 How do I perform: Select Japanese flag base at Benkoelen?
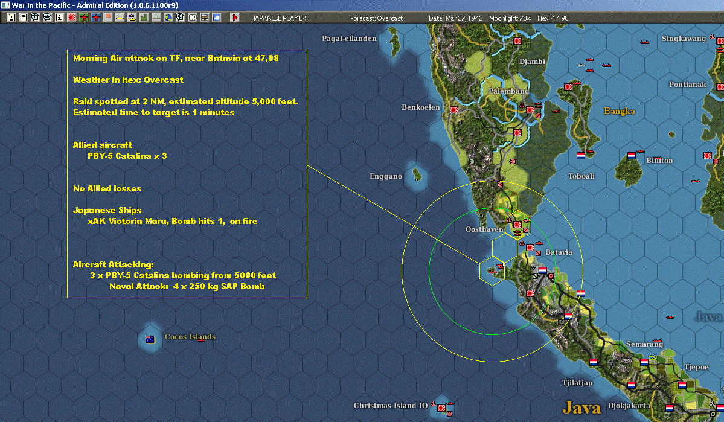click(x=454, y=109)
